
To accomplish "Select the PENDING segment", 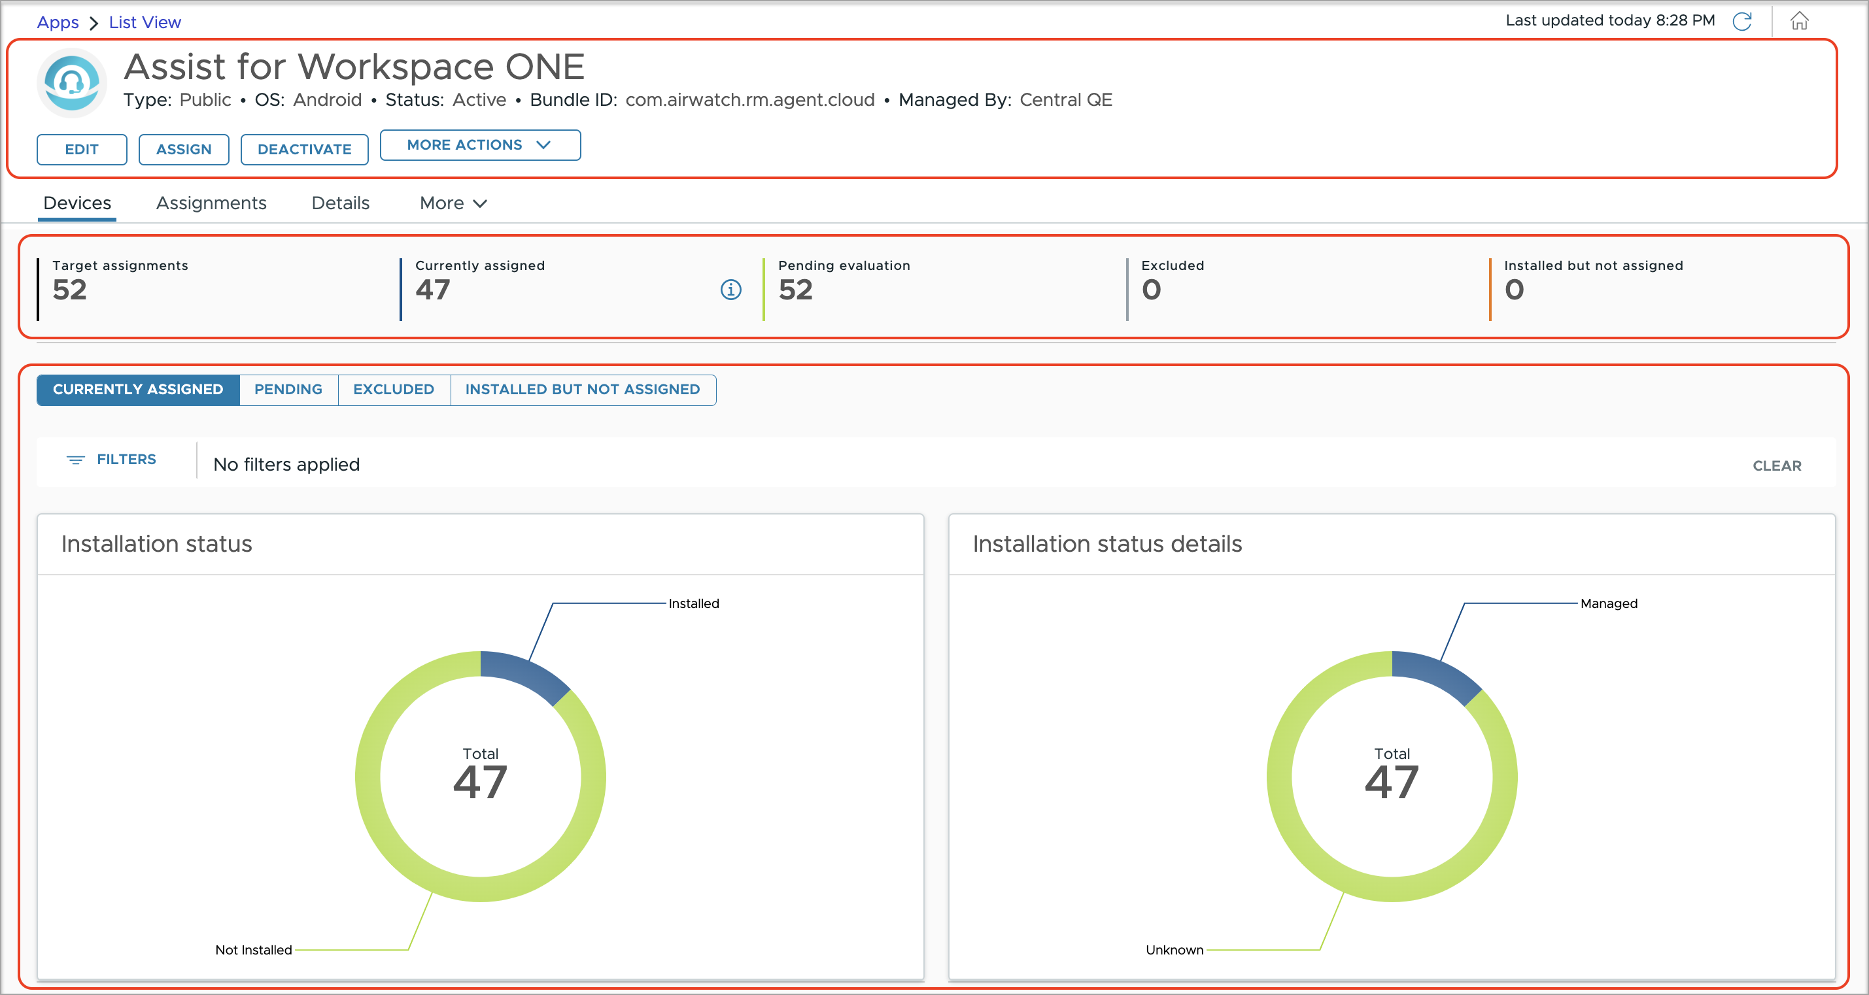I will click(x=288, y=390).
